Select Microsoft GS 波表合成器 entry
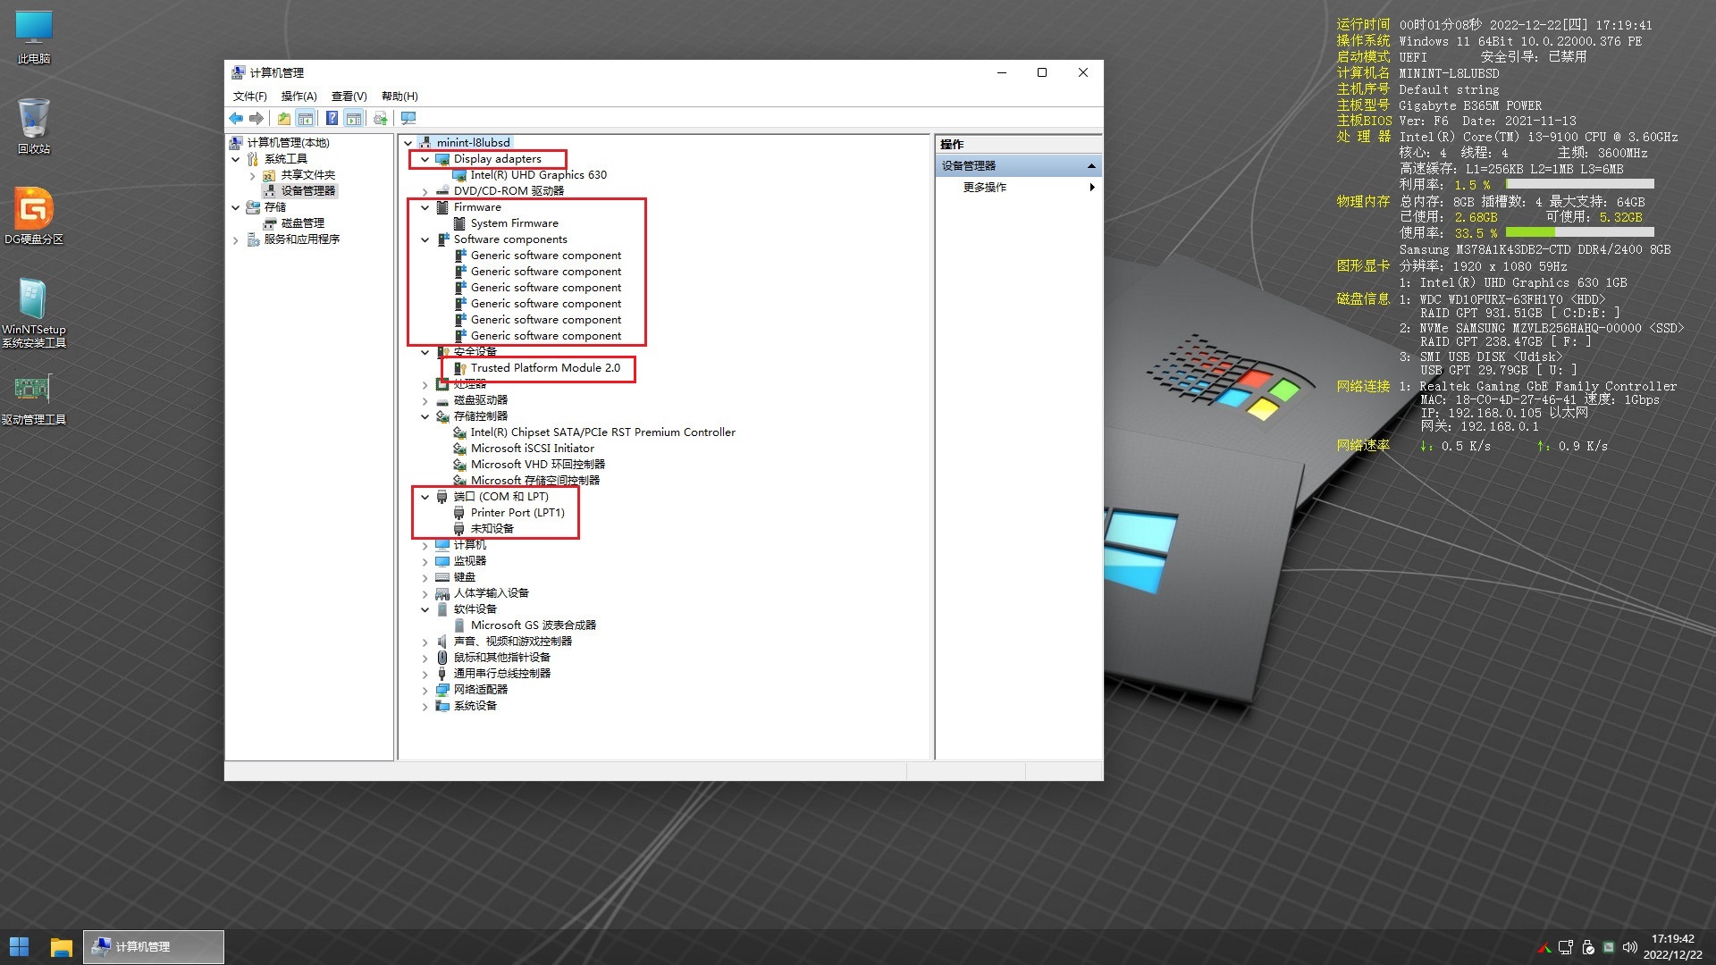This screenshot has width=1716, height=965. (x=533, y=625)
